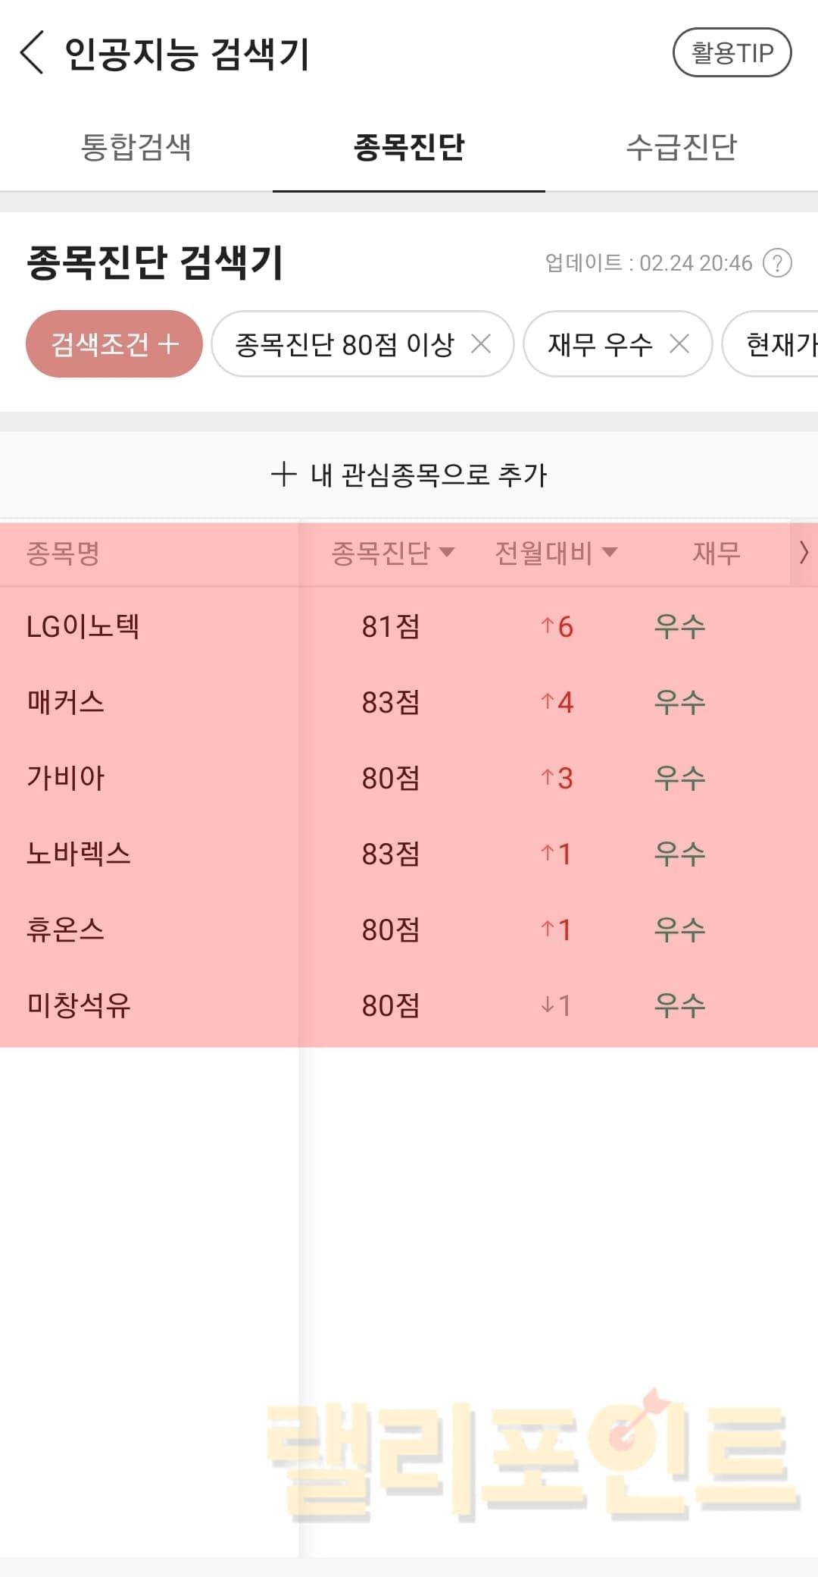818x1577 pixels.
Task: Select the 가비아 stock entry
Action: (x=66, y=778)
